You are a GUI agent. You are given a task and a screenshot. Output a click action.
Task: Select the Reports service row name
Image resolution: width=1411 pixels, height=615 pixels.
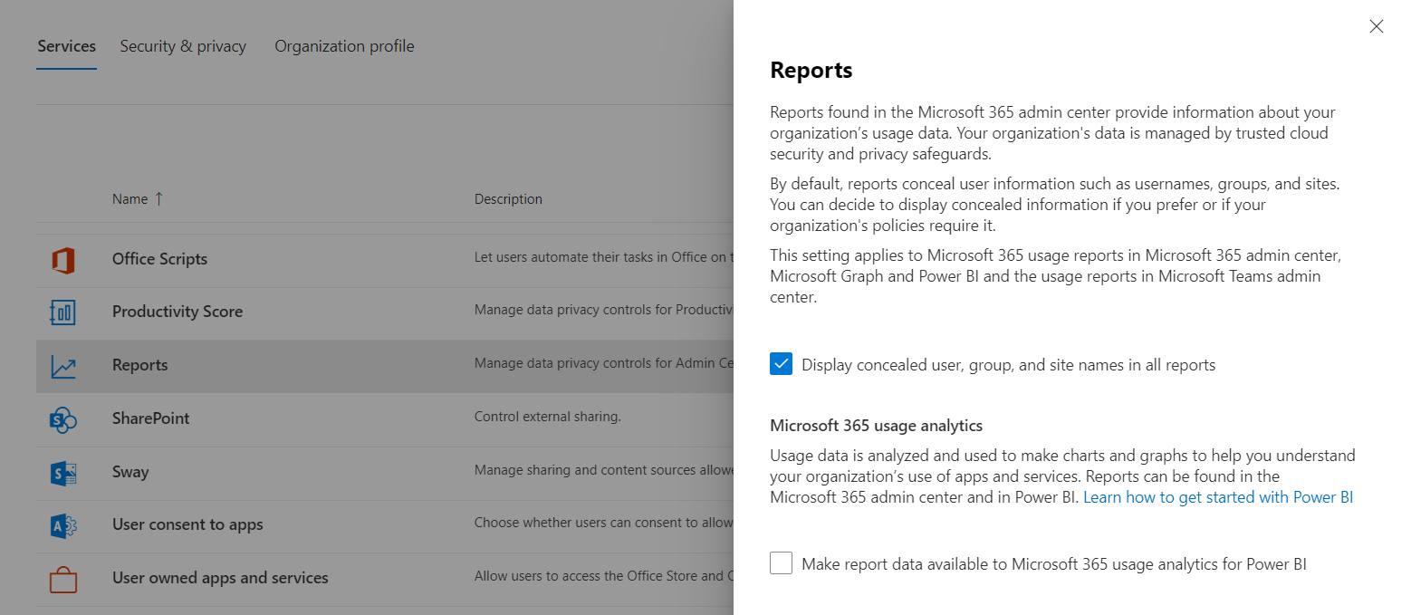pyautogui.click(x=139, y=365)
